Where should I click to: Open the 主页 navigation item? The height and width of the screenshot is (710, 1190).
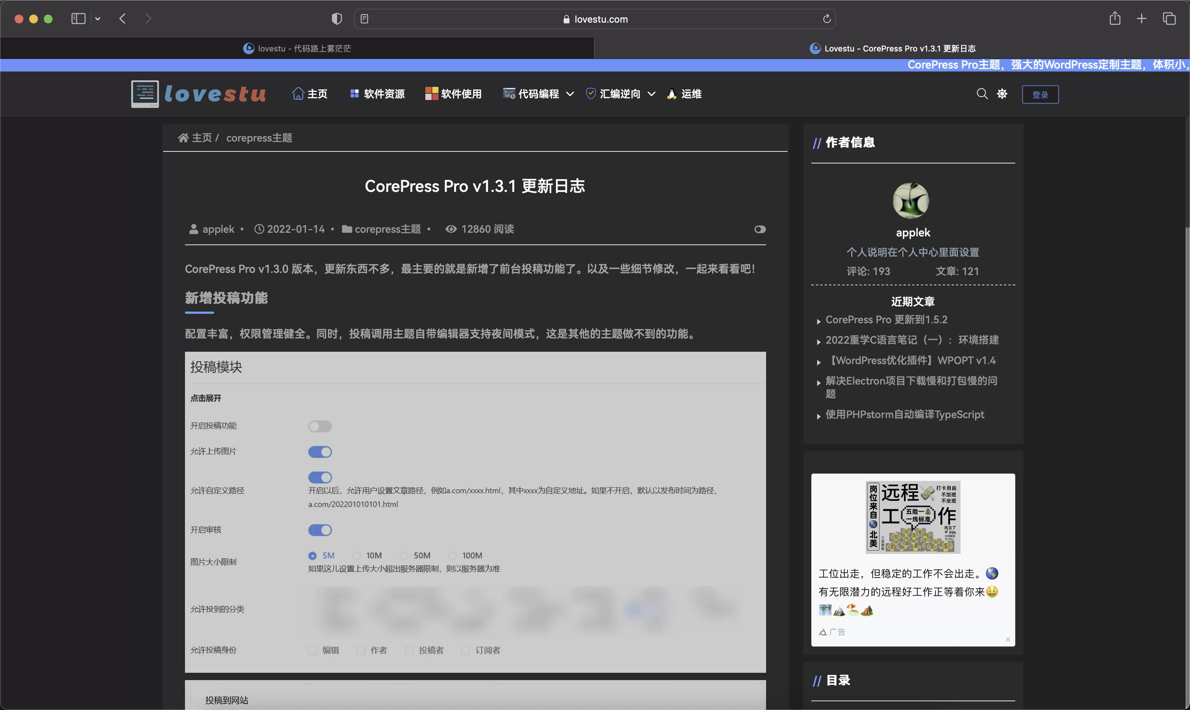310,94
